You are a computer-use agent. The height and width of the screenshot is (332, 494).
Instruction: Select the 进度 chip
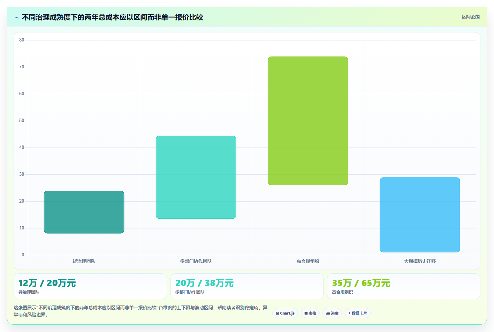click(x=332, y=313)
